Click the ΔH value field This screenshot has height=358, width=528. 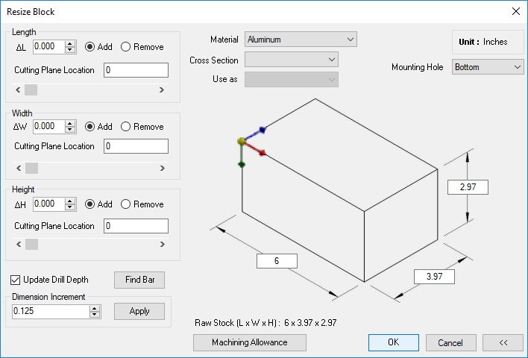point(48,204)
